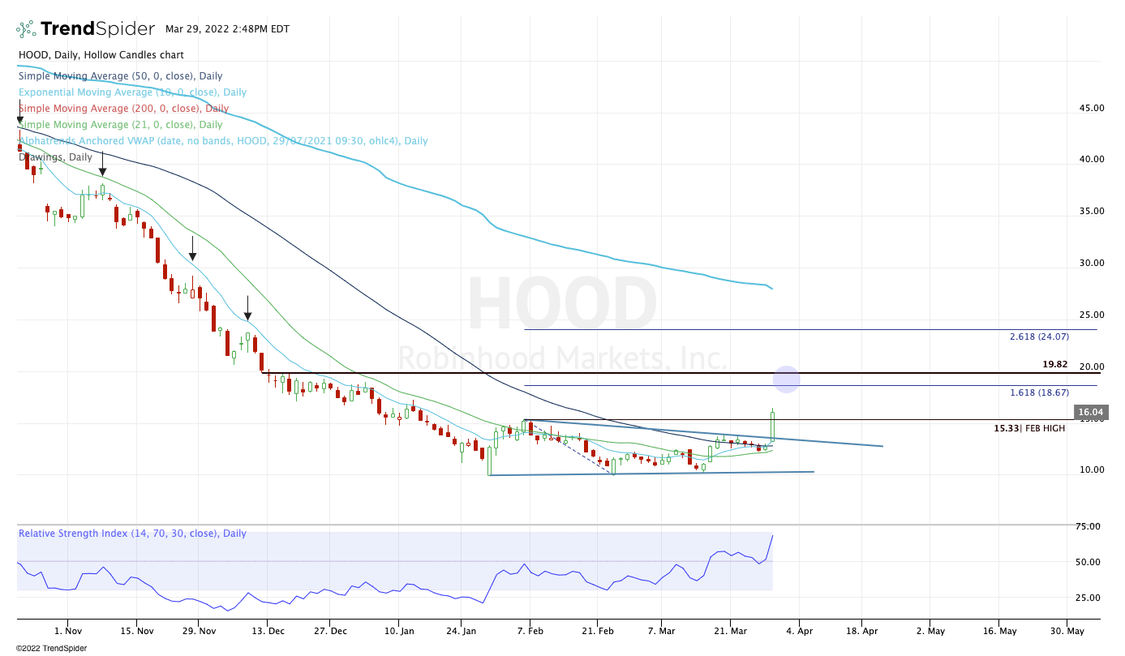This screenshot has width=1125, height=656.
Task: Click the "10. Jan" date axis label
Action: click(398, 631)
